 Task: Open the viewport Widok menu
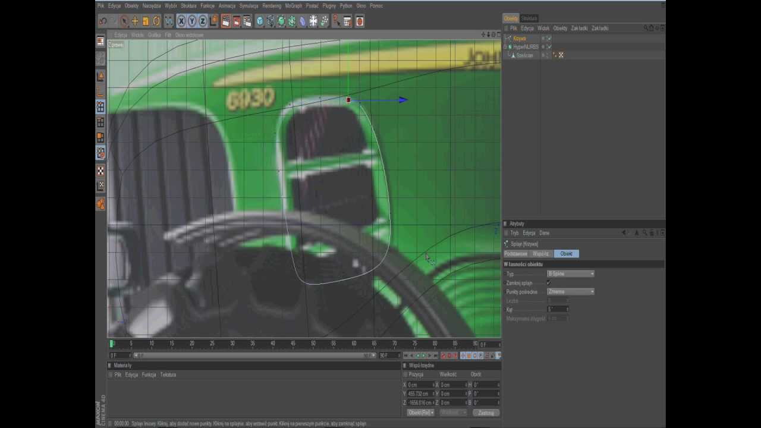click(137, 35)
